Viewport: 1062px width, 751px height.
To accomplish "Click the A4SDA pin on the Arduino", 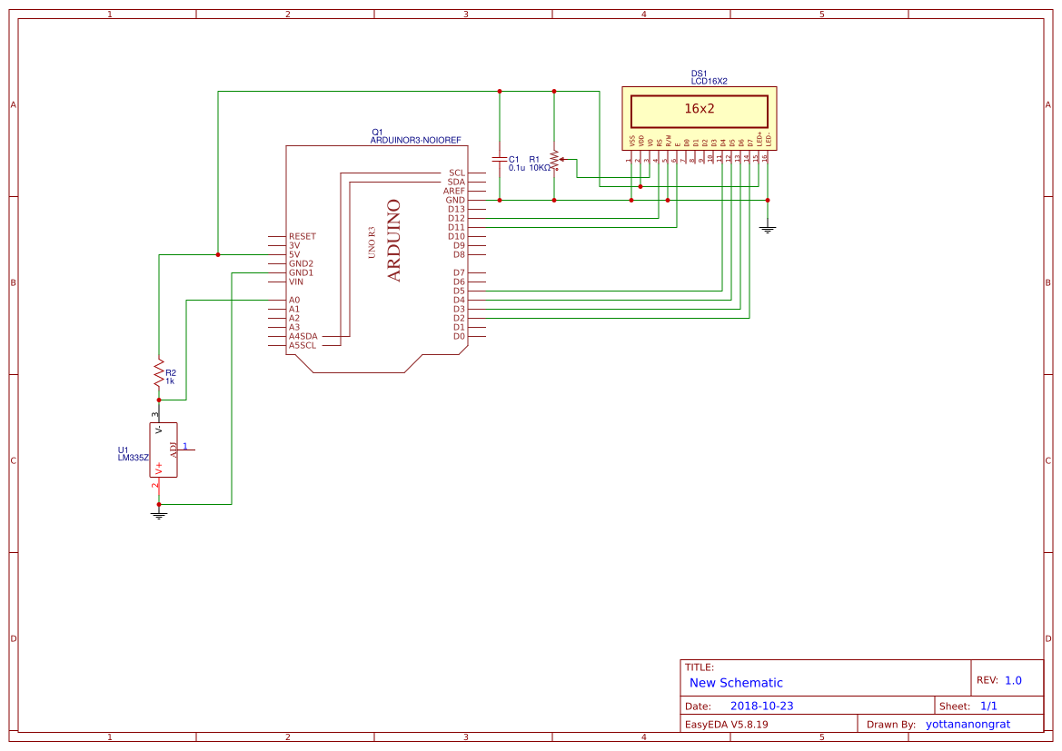I will pos(303,336).
